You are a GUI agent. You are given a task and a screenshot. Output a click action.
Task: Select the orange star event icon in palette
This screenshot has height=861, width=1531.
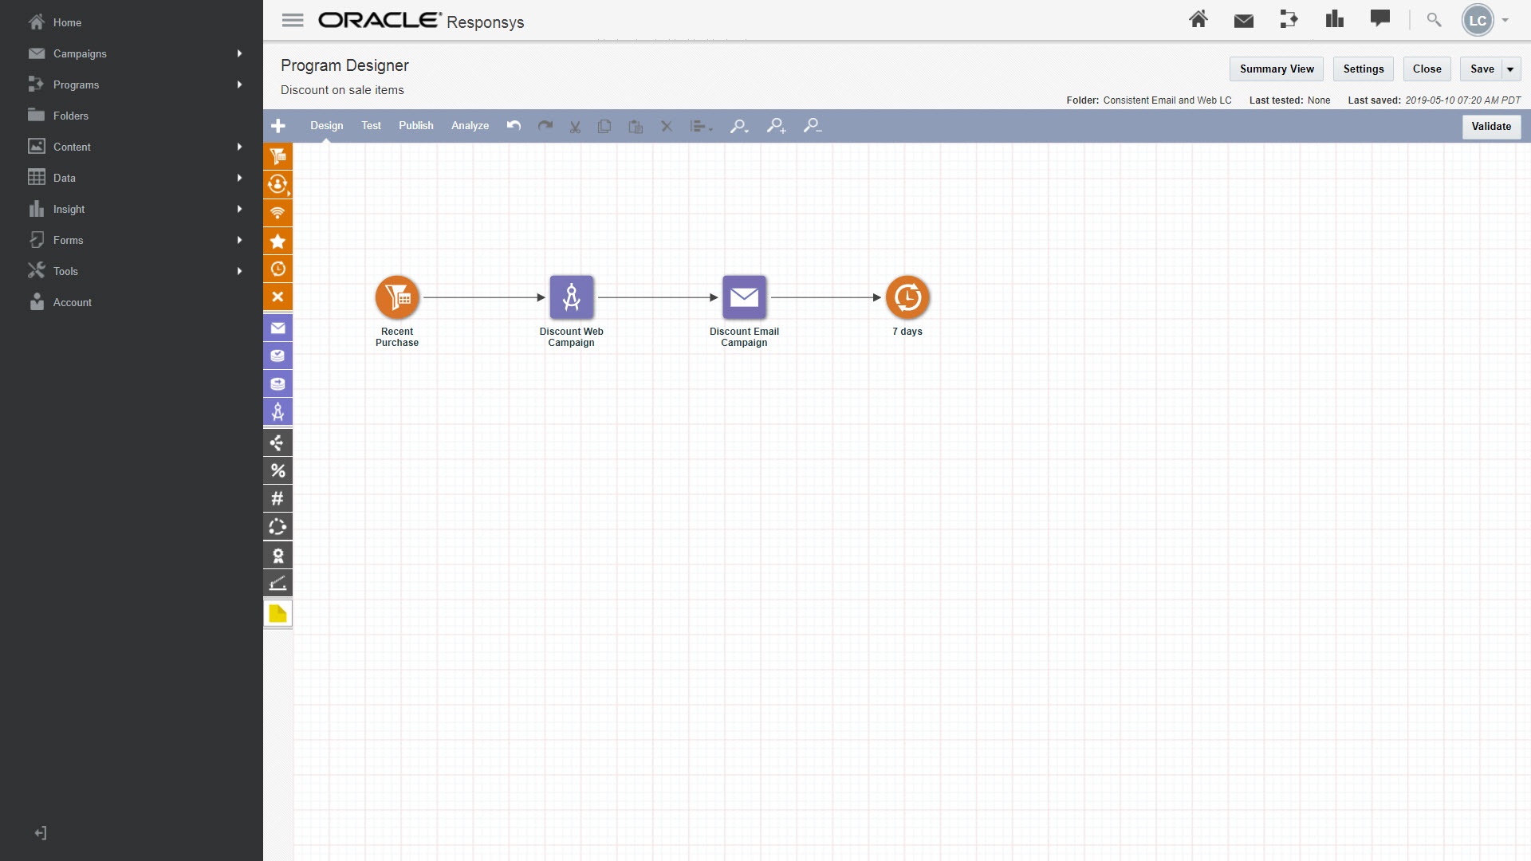[277, 241]
